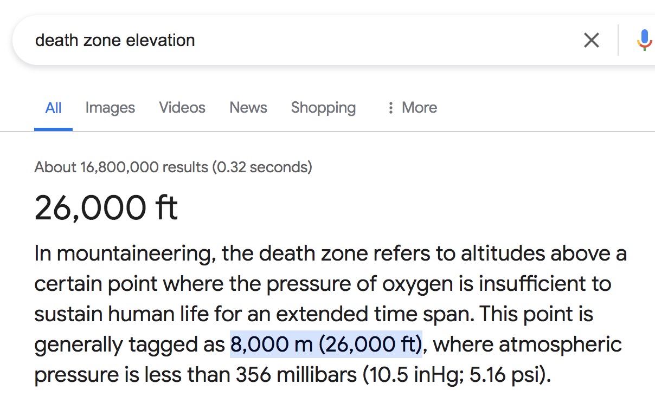
Task: Go to the Shopping tab
Action: (x=323, y=108)
